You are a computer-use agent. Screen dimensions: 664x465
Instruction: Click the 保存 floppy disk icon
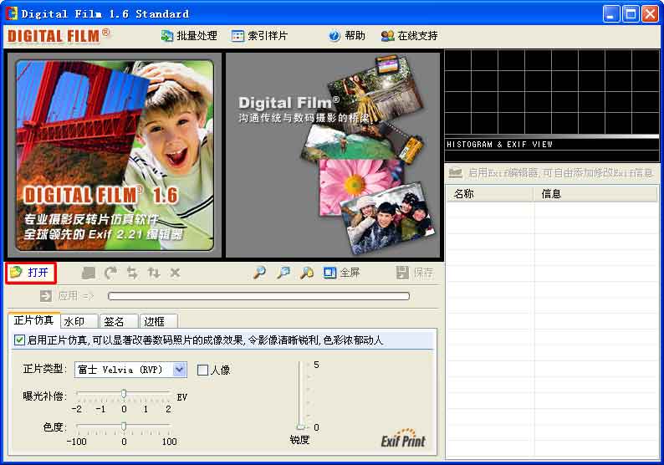pyautogui.click(x=402, y=273)
